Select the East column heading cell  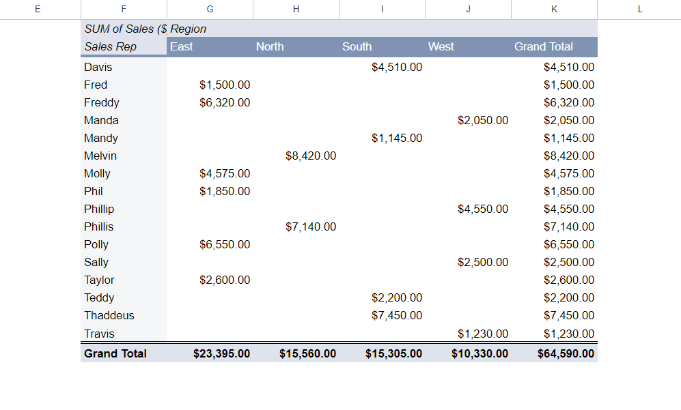pos(210,46)
